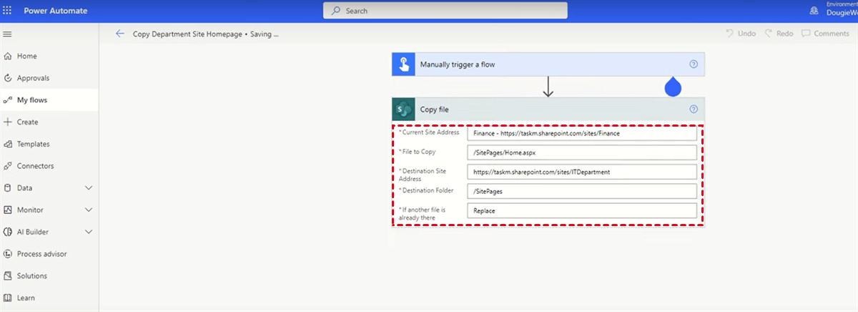
Task: Click the Process advisor icon
Action: [x=8, y=254]
